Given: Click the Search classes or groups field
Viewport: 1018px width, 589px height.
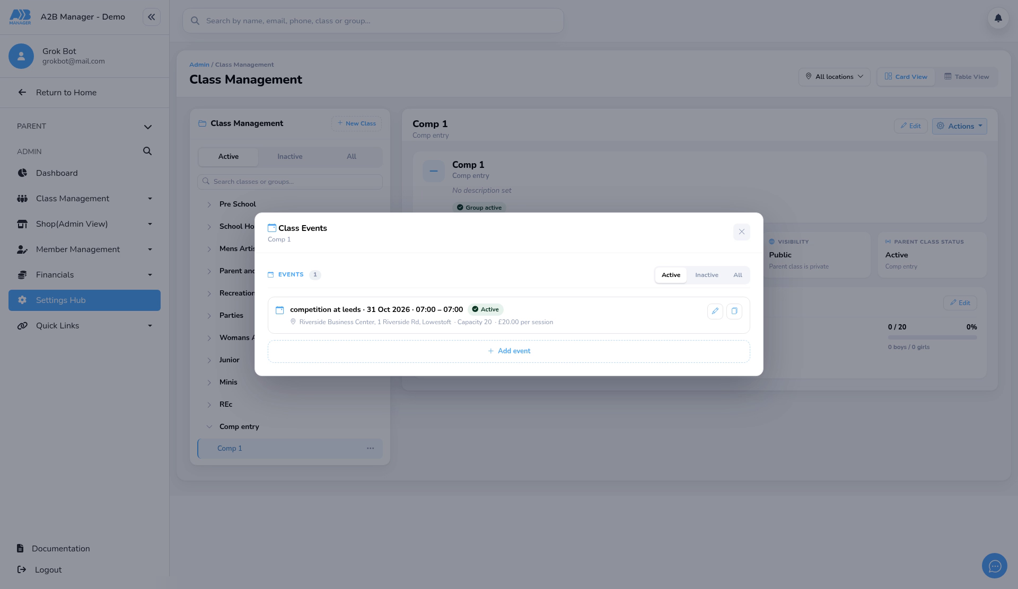Looking at the screenshot, I should (x=290, y=182).
